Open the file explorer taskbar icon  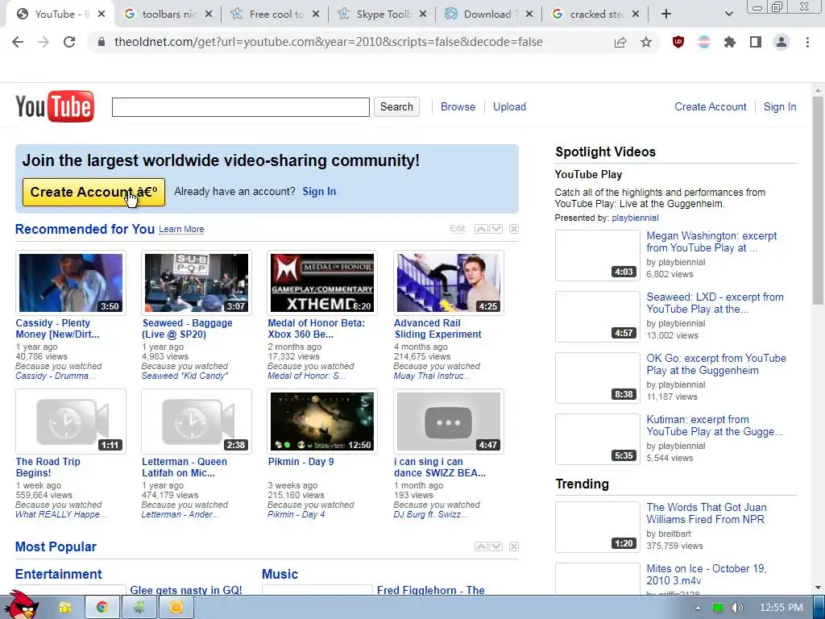tap(64, 608)
